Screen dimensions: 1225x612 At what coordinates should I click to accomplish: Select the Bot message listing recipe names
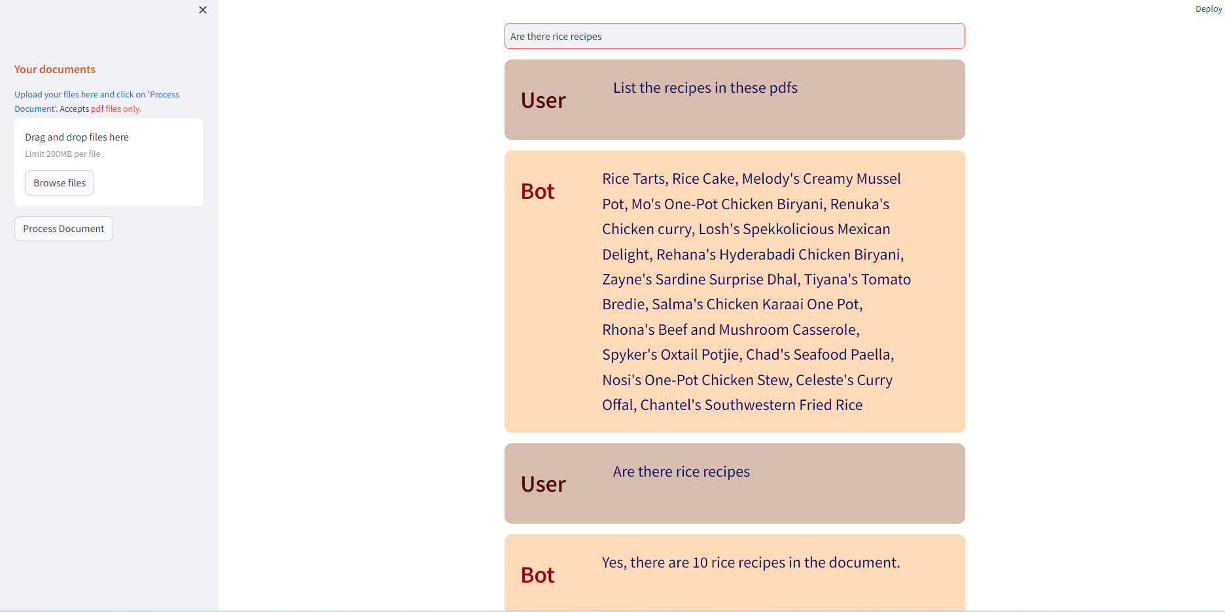point(734,291)
